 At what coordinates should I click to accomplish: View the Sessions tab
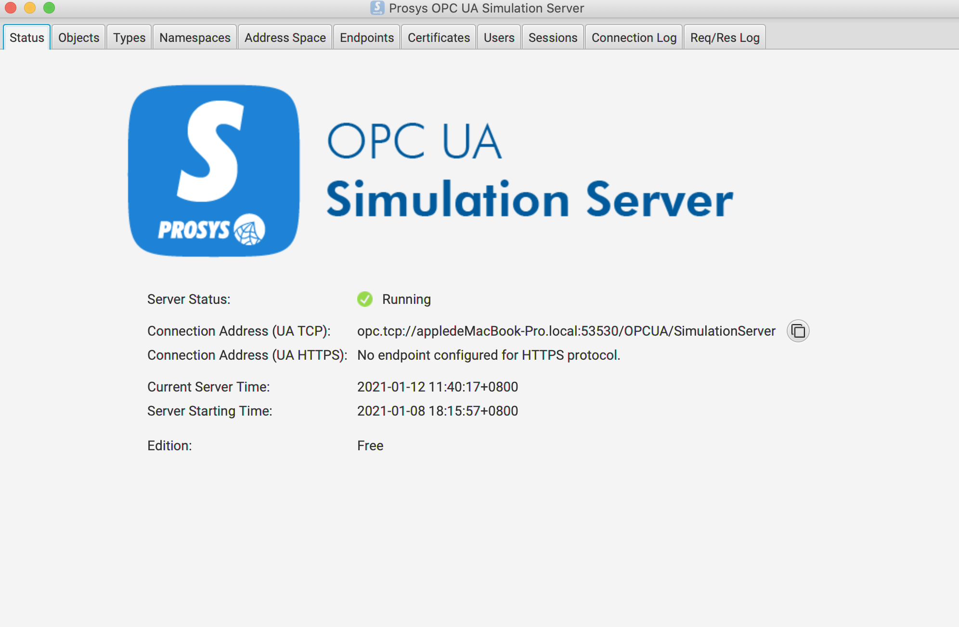coord(553,38)
